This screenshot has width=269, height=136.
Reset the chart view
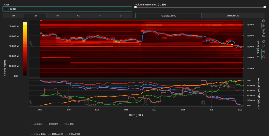tap(264, 42)
